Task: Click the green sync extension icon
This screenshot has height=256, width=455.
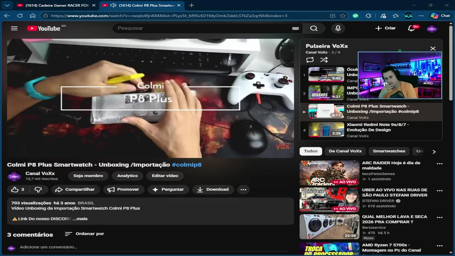Action: [x=355, y=16]
